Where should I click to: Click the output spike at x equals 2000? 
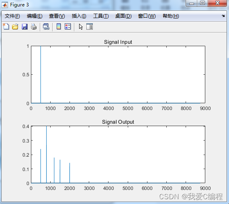[x=70, y=173]
